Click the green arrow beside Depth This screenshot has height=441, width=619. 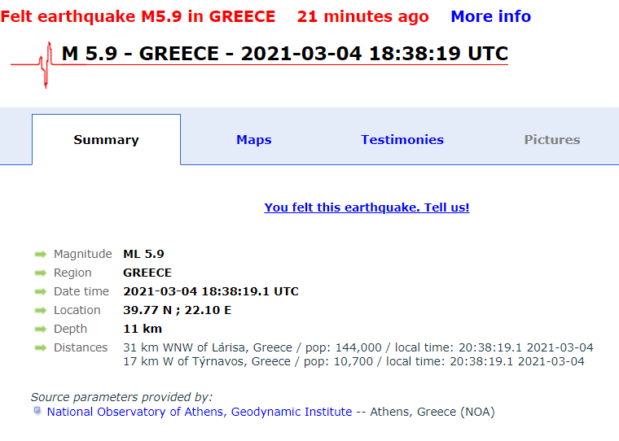pos(41,329)
